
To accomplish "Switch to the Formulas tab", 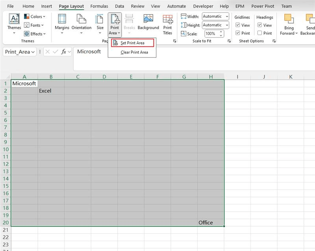I will click(99, 6).
